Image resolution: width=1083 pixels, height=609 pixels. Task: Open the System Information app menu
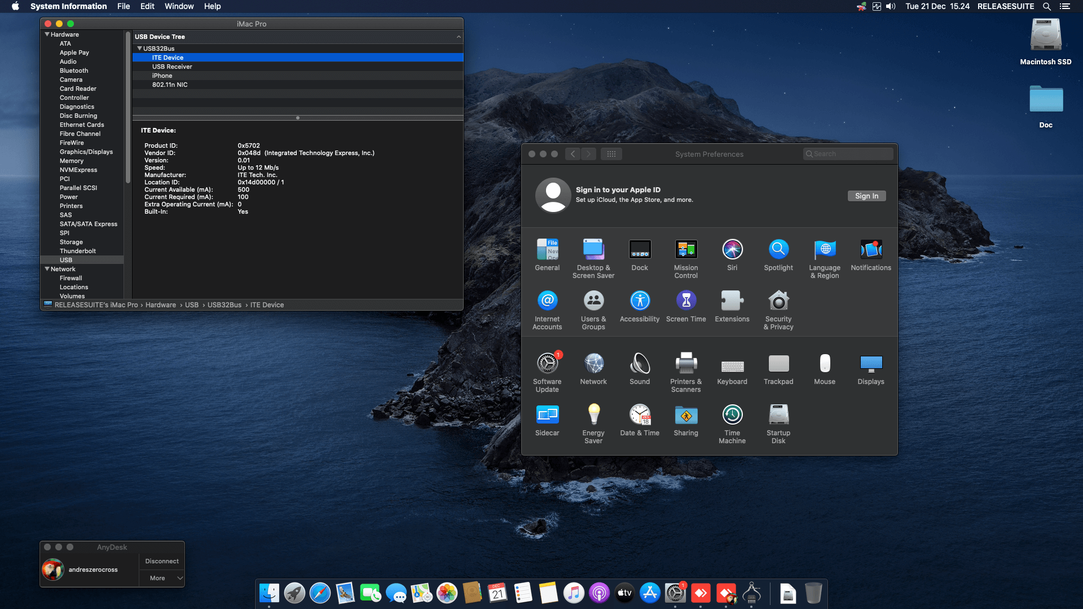68,6
